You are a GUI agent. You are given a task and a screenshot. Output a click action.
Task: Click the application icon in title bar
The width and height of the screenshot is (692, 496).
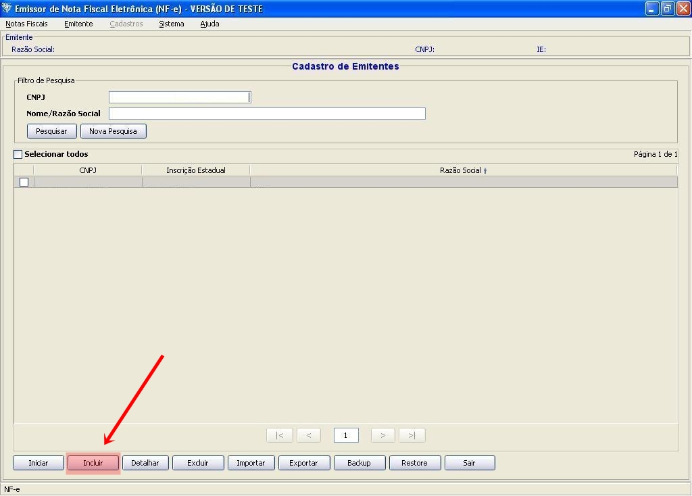(7, 9)
